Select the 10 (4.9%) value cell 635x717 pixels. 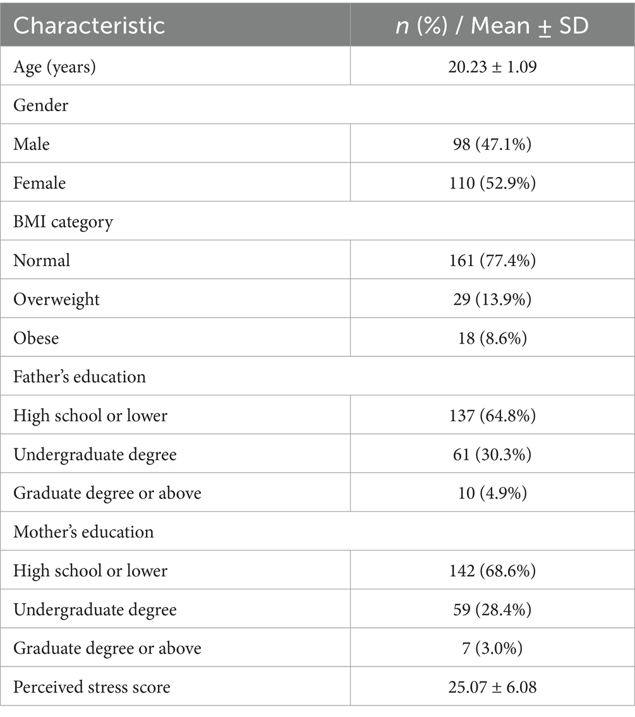point(492,493)
